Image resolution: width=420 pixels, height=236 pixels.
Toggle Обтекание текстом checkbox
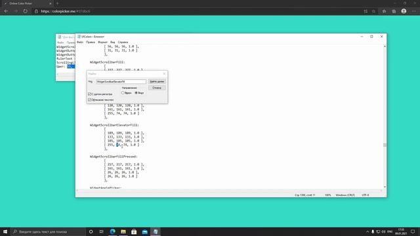pos(89,100)
